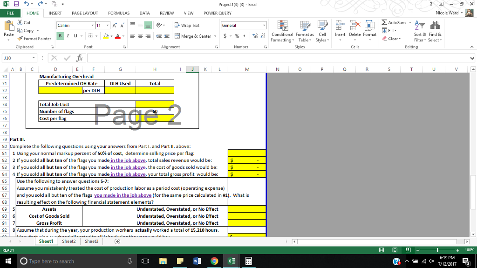The height and width of the screenshot is (268, 477).
Task: Open the FILE tab
Action: tap(10, 13)
